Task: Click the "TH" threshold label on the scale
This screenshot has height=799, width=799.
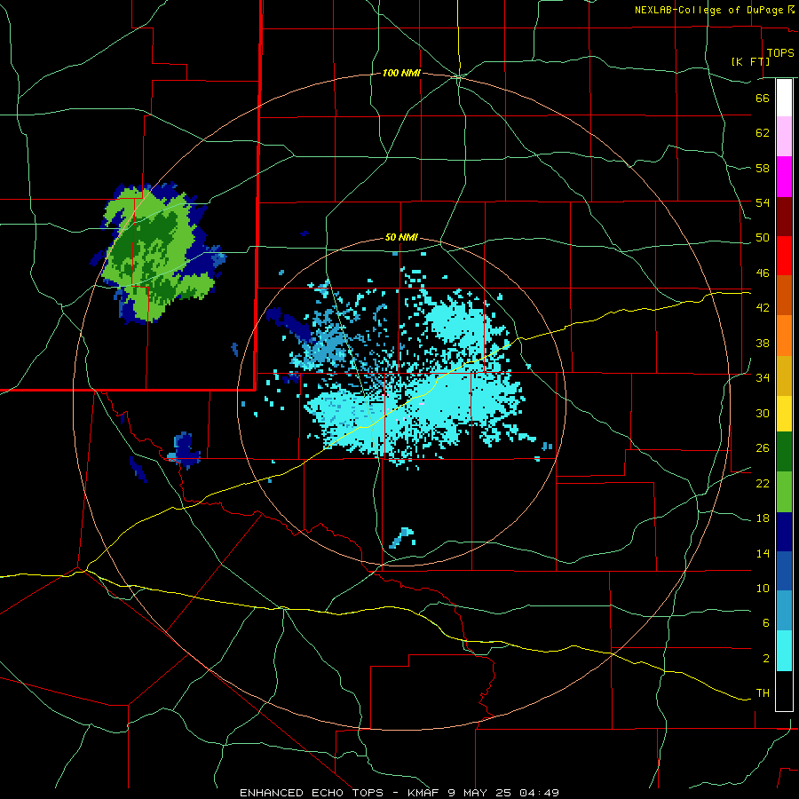Action: tap(763, 692)
